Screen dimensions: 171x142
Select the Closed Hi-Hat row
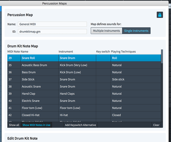tap(84, 115)
